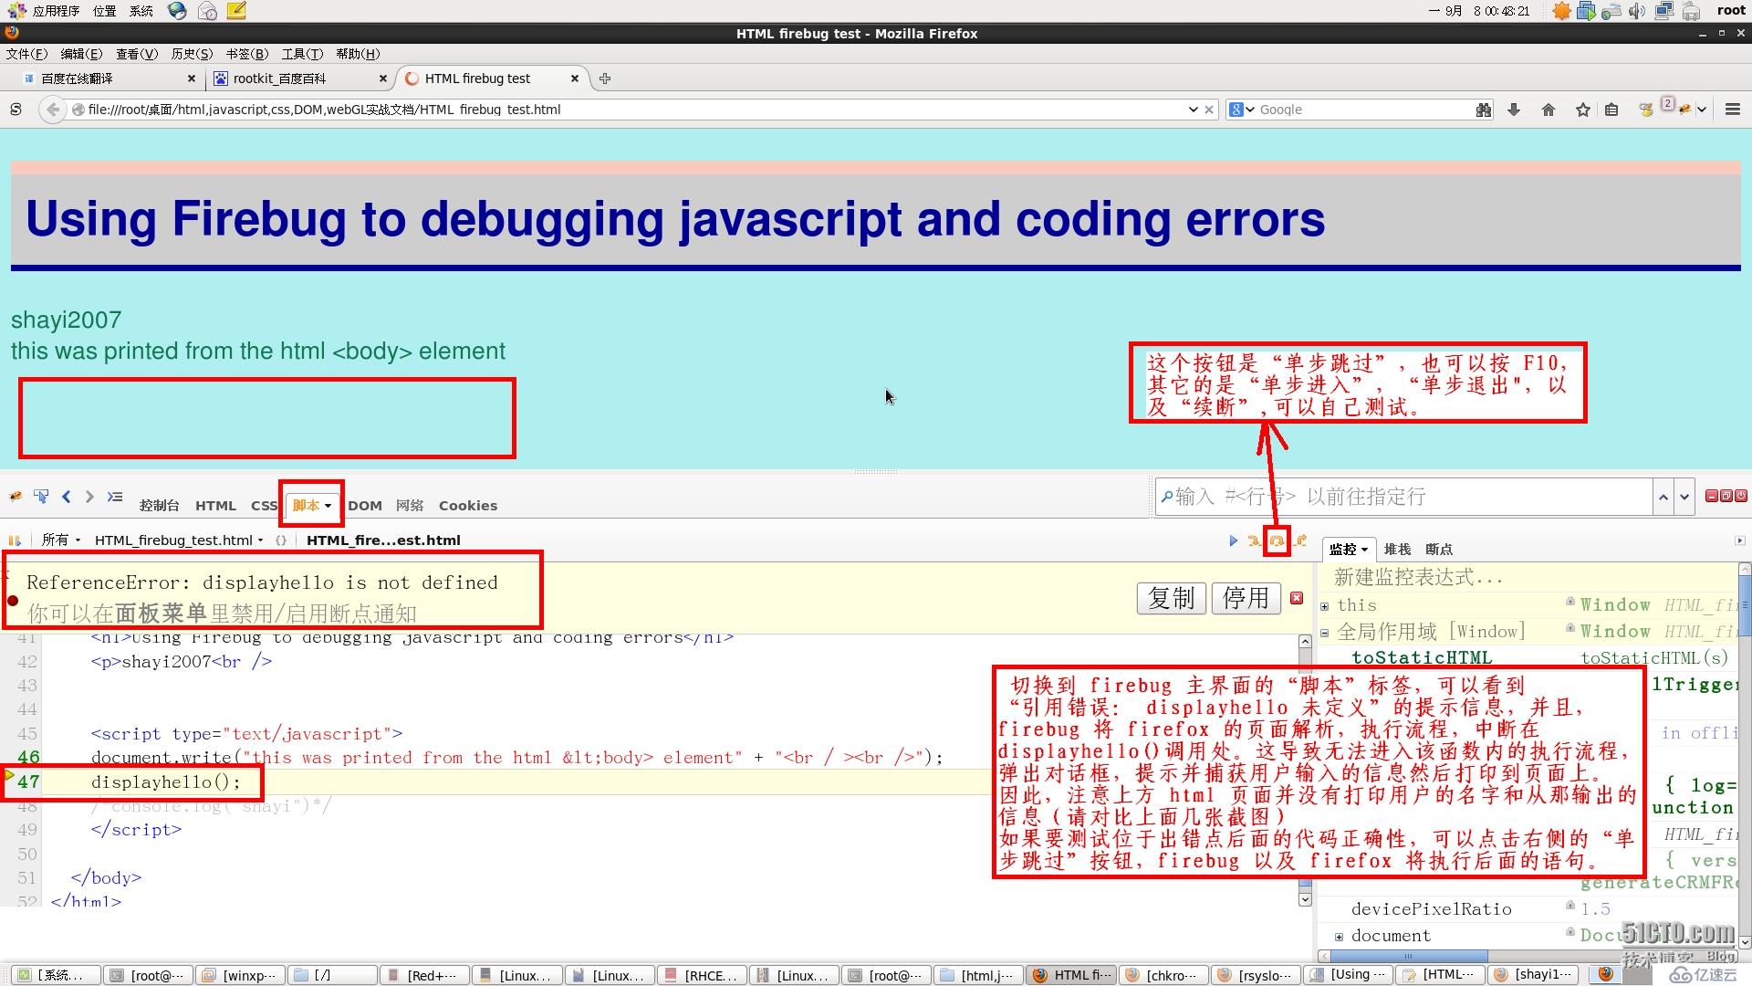Dismiss the breakpoint notification with red X
Image resolution: width=1752 pixels, height=986 pixels.
[x=1297, y=598]
